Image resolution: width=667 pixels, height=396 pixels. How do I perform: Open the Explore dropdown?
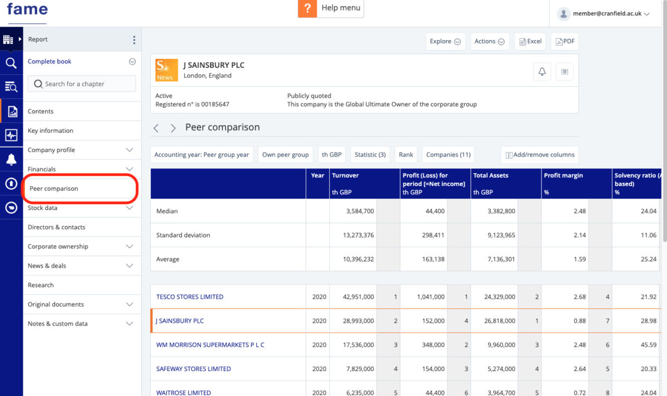(445, 41)
